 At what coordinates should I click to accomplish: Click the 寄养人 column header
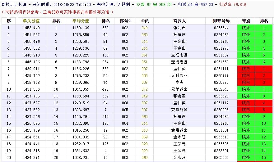click(179, 21)
